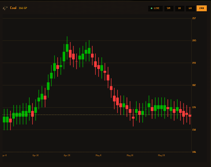
Task: Click the last red candle on the chart's right edge
Action: pos(190,116)
